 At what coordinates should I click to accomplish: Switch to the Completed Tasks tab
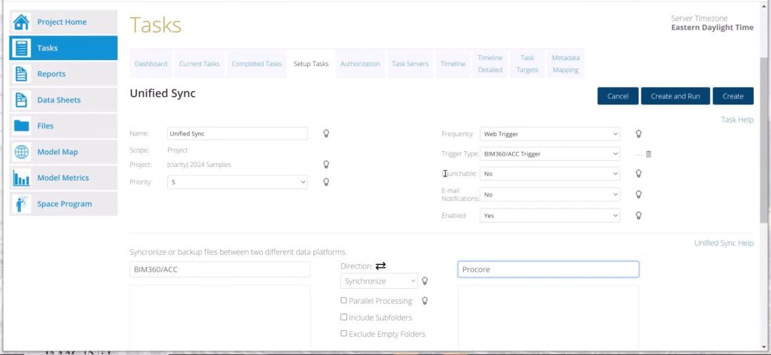(257, 64)
